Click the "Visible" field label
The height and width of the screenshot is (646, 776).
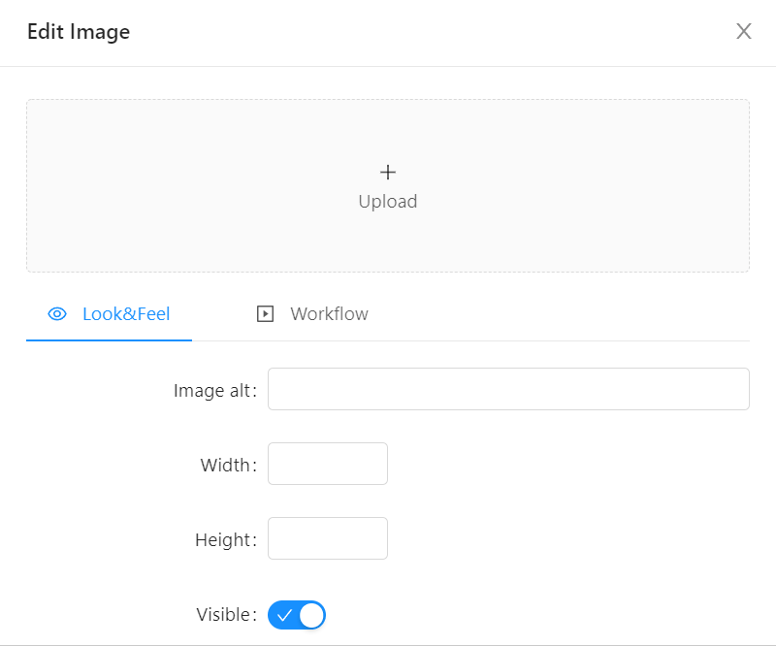click(x=224, y=615)
